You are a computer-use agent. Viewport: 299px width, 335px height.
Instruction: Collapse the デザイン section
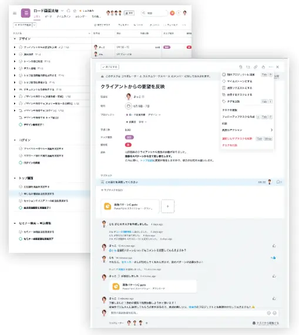click(15, 39)
